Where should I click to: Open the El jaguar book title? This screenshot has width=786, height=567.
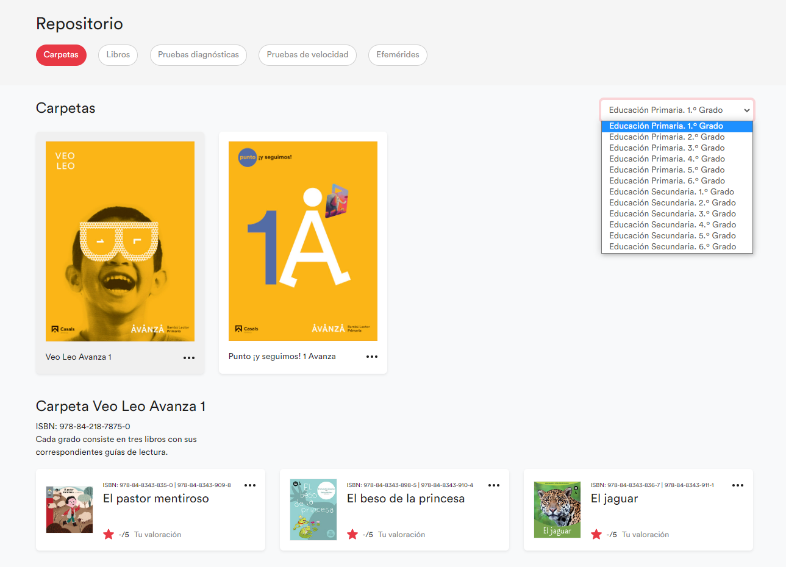[x=614, y=499]
